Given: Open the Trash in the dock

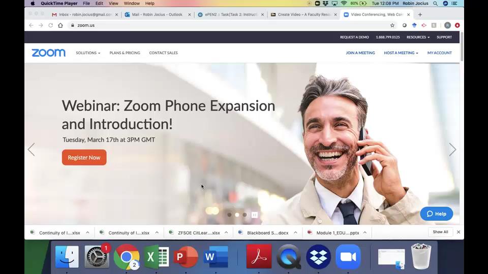Looking at the screenshot, I should click(x=421, y=256).
